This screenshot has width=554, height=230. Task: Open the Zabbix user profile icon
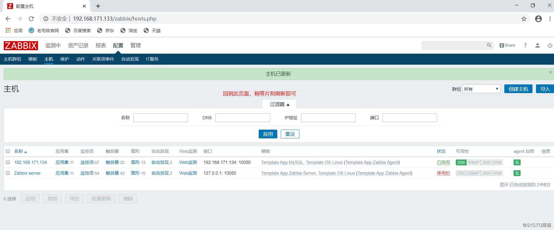pos(537,46)
